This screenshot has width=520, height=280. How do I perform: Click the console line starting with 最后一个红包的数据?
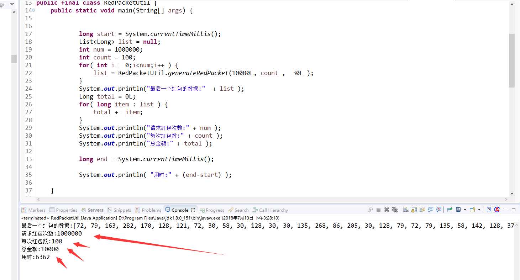coord(267,226)
